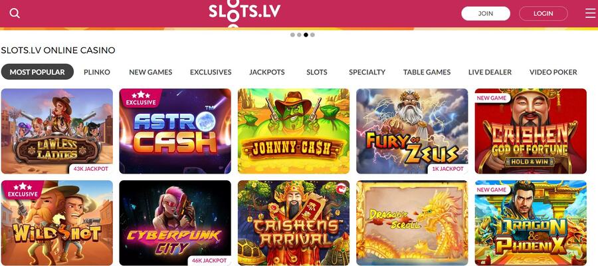Select the second carousel dot
Screen dimensions: 598x266
pyautogui.click(x=299, y=35)
